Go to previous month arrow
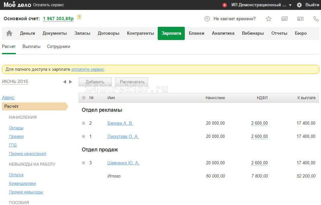 tap(64, 82)
